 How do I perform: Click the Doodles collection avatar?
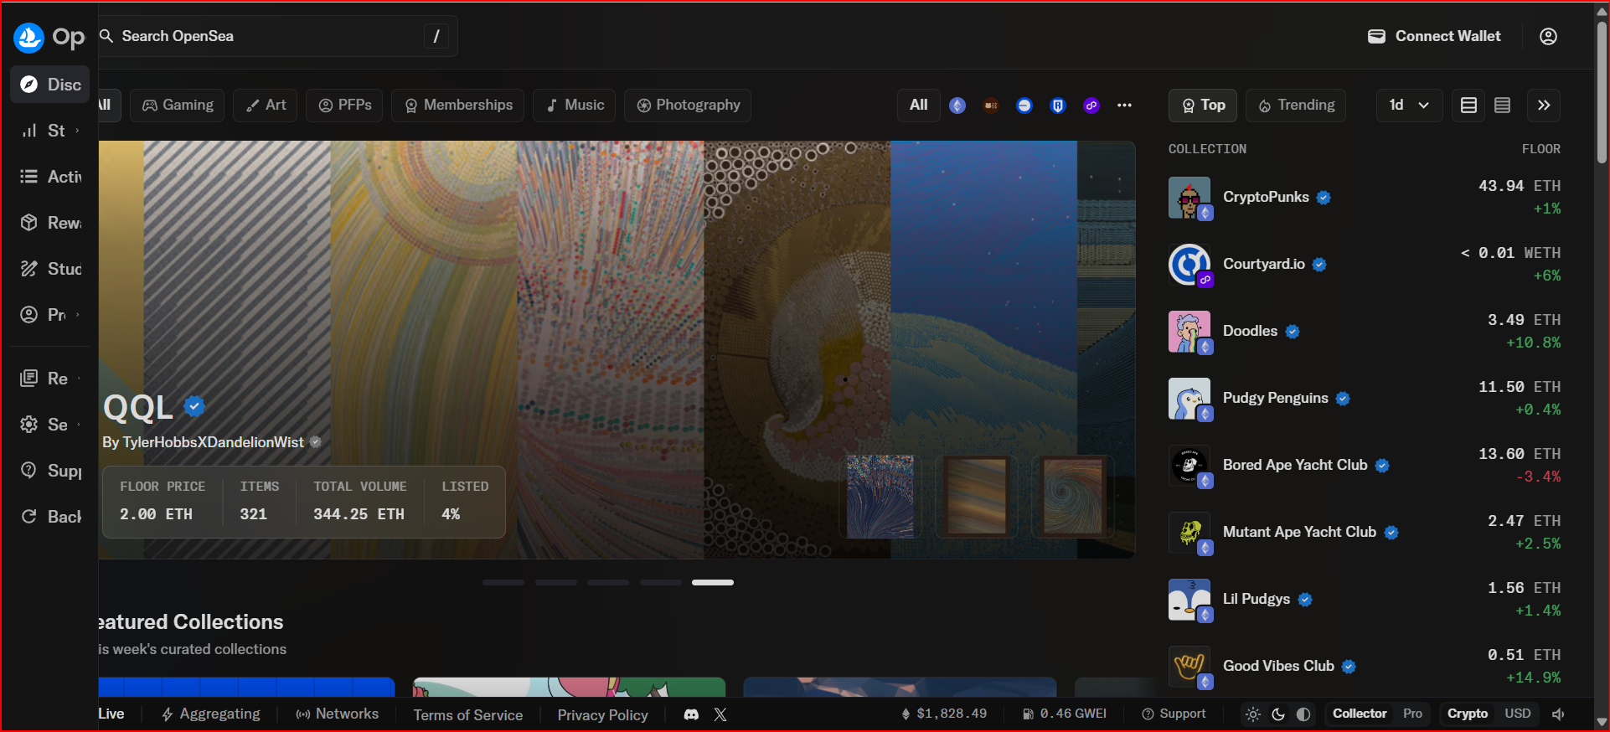(1189, 332)
